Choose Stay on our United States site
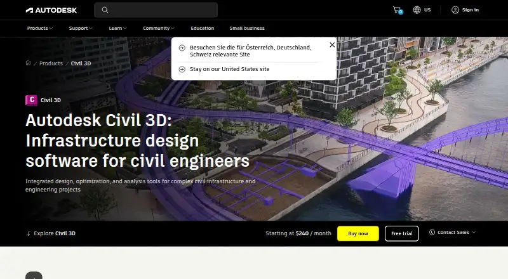Screen dimensions: 508x279 229,69
